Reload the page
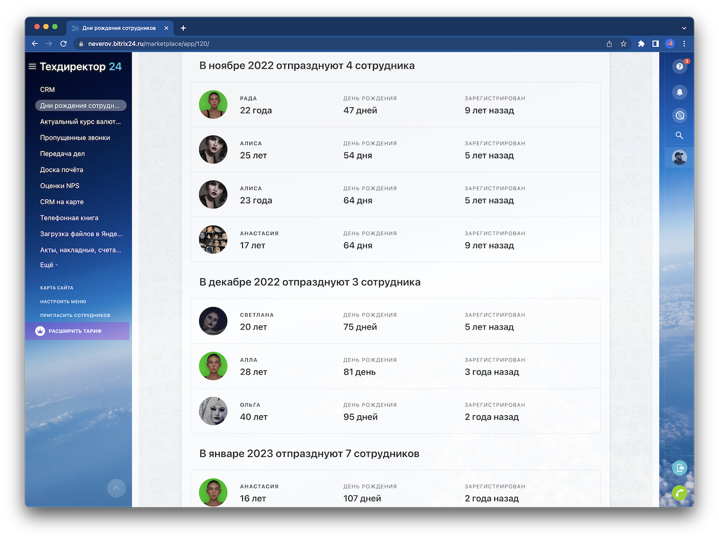719x540 pixels. [x=63, y=44]
